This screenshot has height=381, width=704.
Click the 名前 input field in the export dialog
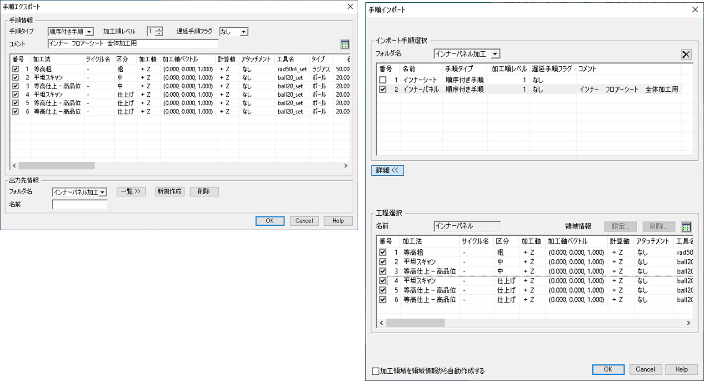tap(80, 204)
